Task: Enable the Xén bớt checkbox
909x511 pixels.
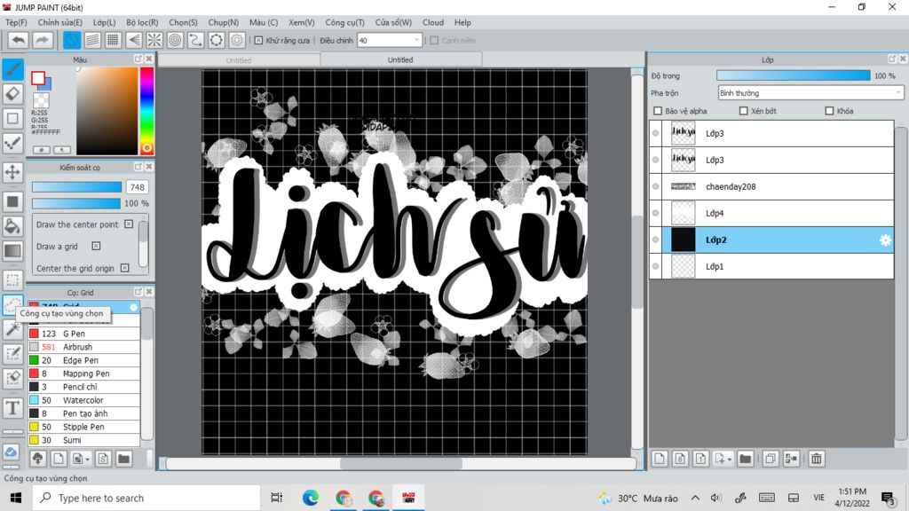Action: [743, 111]
